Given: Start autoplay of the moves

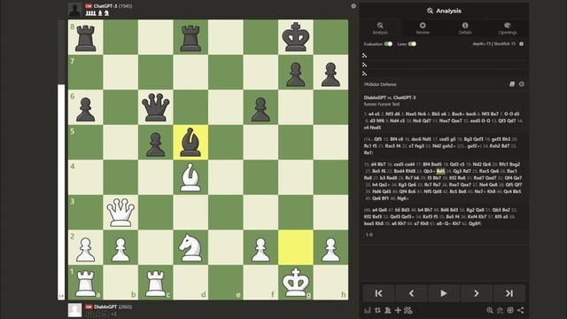Looking at the screenshot, I should (444, 293).
